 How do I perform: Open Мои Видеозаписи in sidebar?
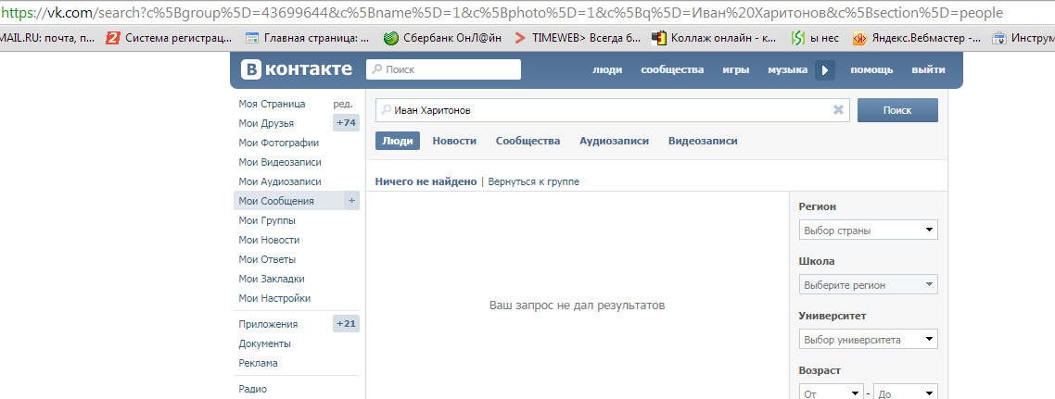click(x=280, y=162)
